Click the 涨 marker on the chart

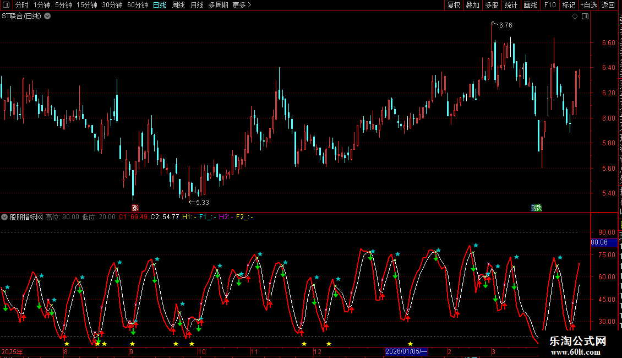[x=135, y=208]
